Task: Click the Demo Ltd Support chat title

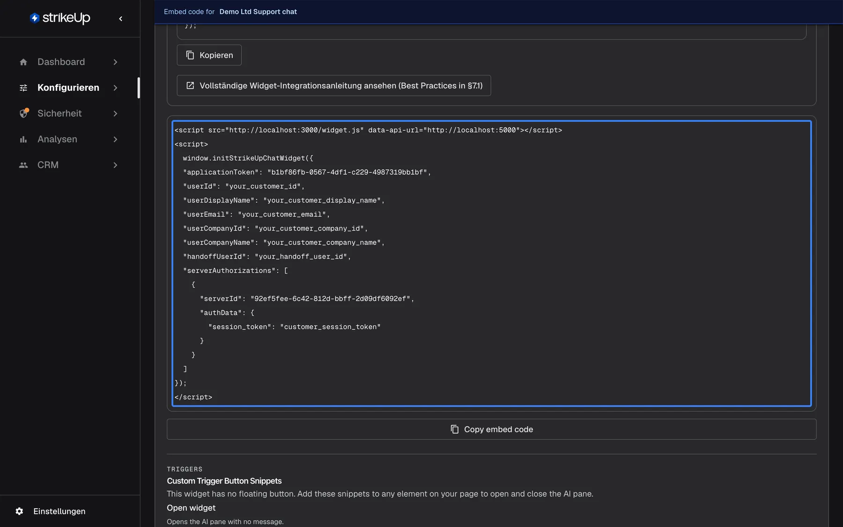Action: [x=258, y=12]
